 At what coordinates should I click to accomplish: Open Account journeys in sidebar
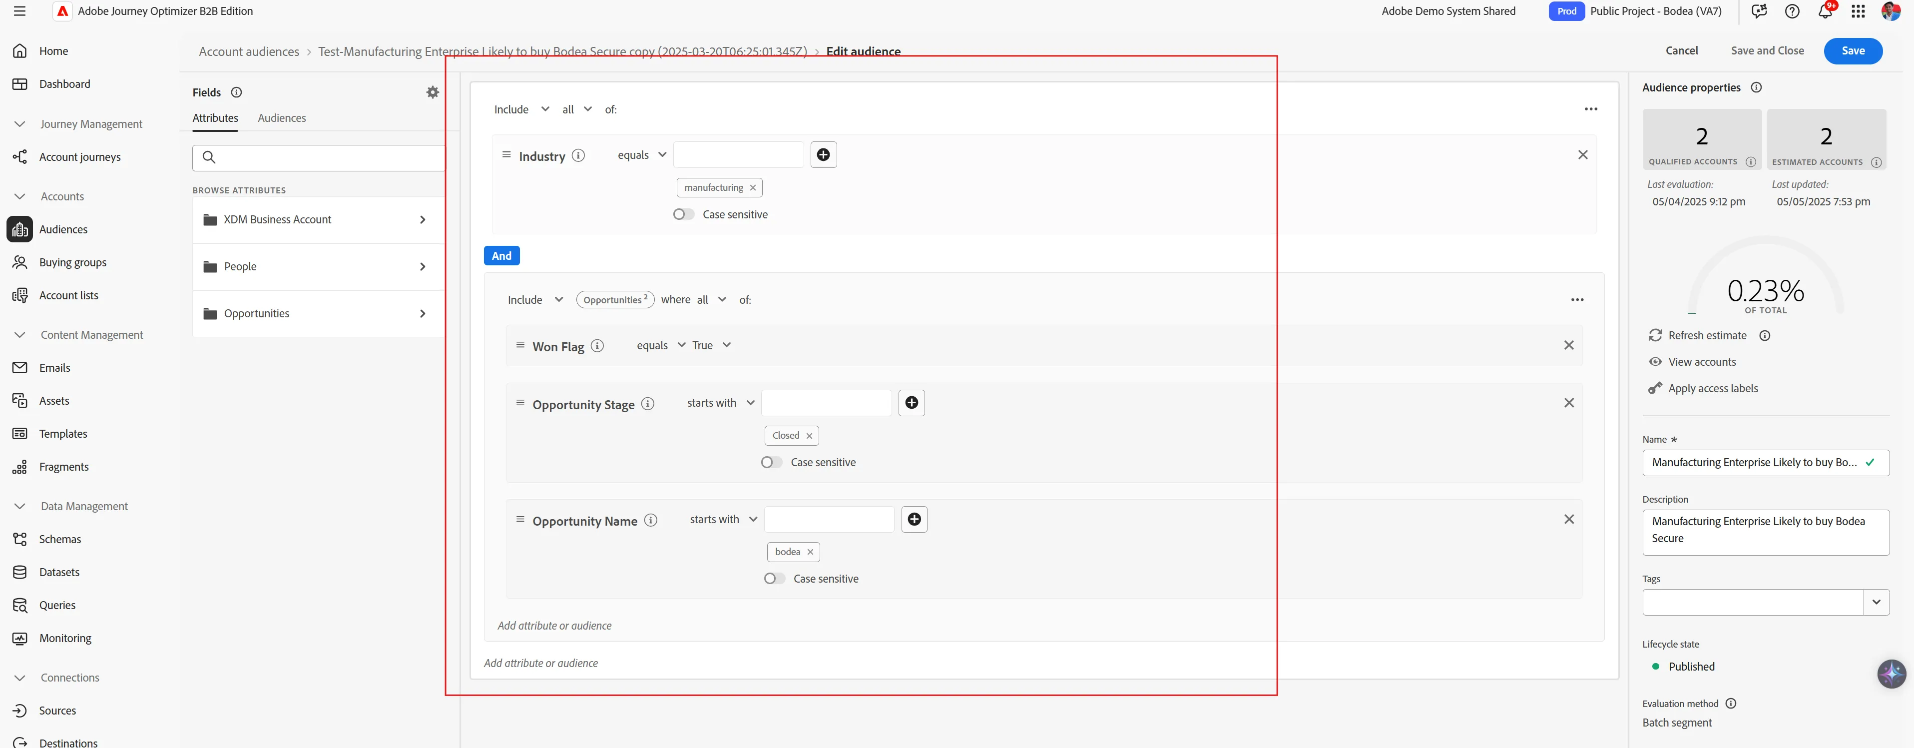coord(79,157)
